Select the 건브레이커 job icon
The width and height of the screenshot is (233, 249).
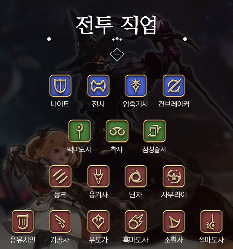point(174,86)
